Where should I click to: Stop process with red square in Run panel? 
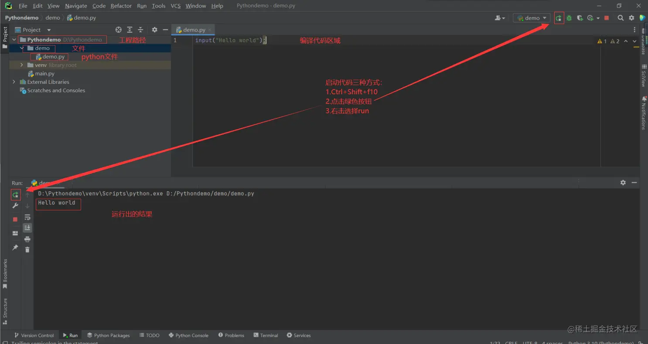(x=15, y=219)
